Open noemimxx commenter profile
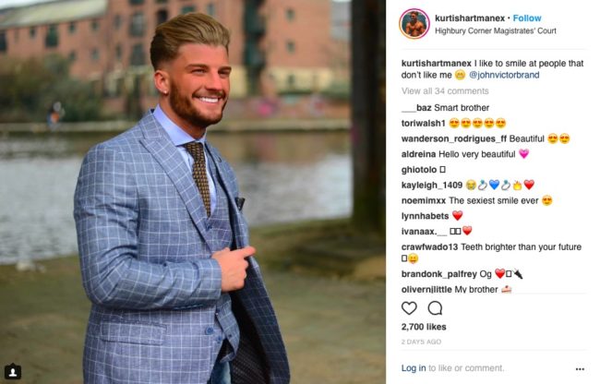This screenshot has width=600, height=384. click(424, 200)
